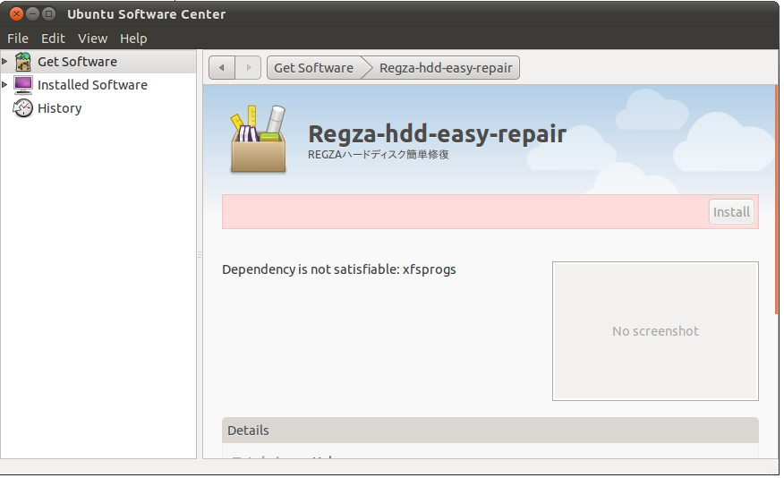
Task: Click the Regza-hdd-easy-repair title heading
Action: pyautogui.click(x=437, y=134)
